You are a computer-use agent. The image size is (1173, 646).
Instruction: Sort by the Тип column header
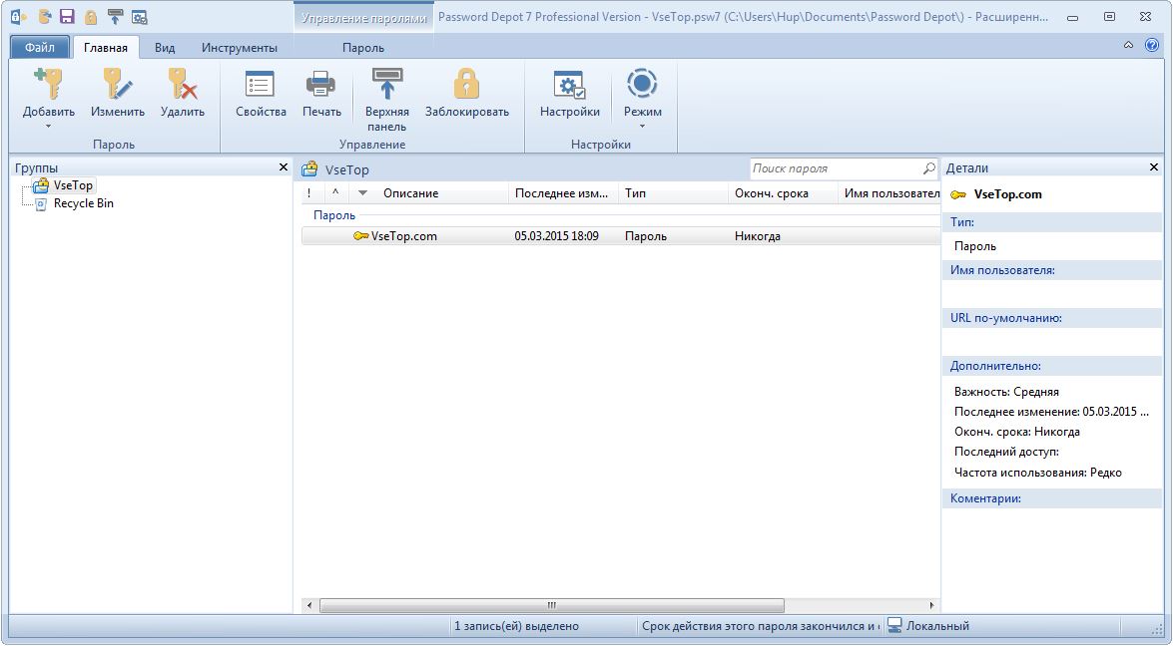673,193
